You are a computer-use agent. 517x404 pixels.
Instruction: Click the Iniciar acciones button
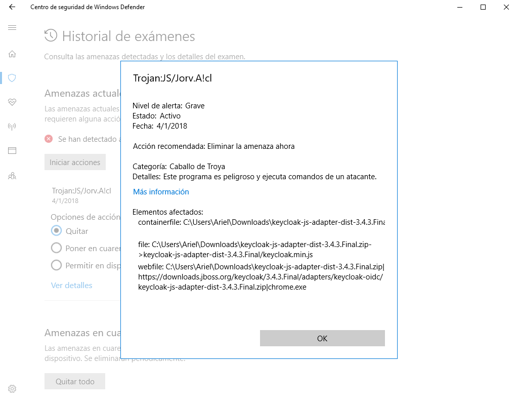pos(75,162)
